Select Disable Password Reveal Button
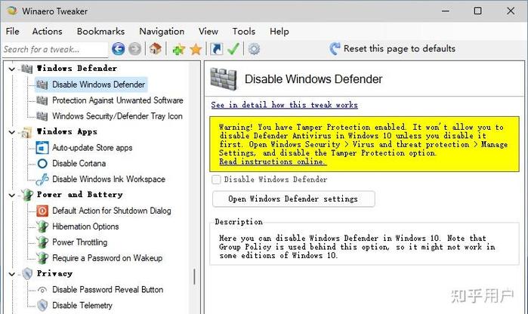 108,290
